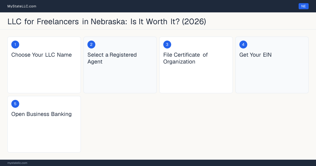Select the 'Open Business Banking' heading
316x166 pixels.
(x=42, y=114)
